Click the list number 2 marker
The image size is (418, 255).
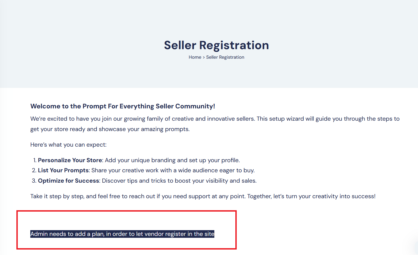(34, 170)
